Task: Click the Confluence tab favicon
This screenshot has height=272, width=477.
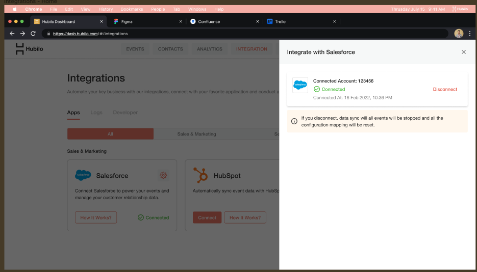Action: point(193,21)
